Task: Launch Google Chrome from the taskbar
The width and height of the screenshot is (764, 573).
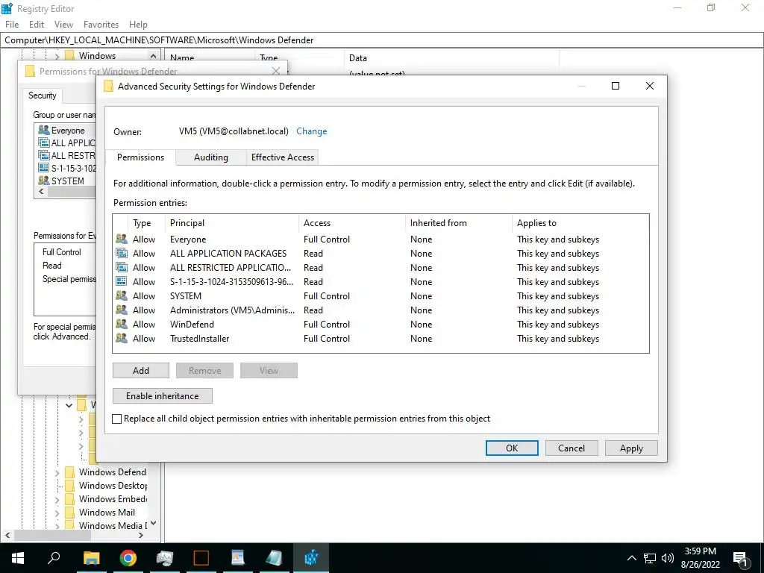Action: click(x=128, y=558)
